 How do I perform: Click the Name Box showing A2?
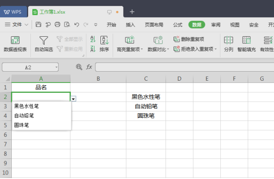pyautogui.click(x=28, y=67)
